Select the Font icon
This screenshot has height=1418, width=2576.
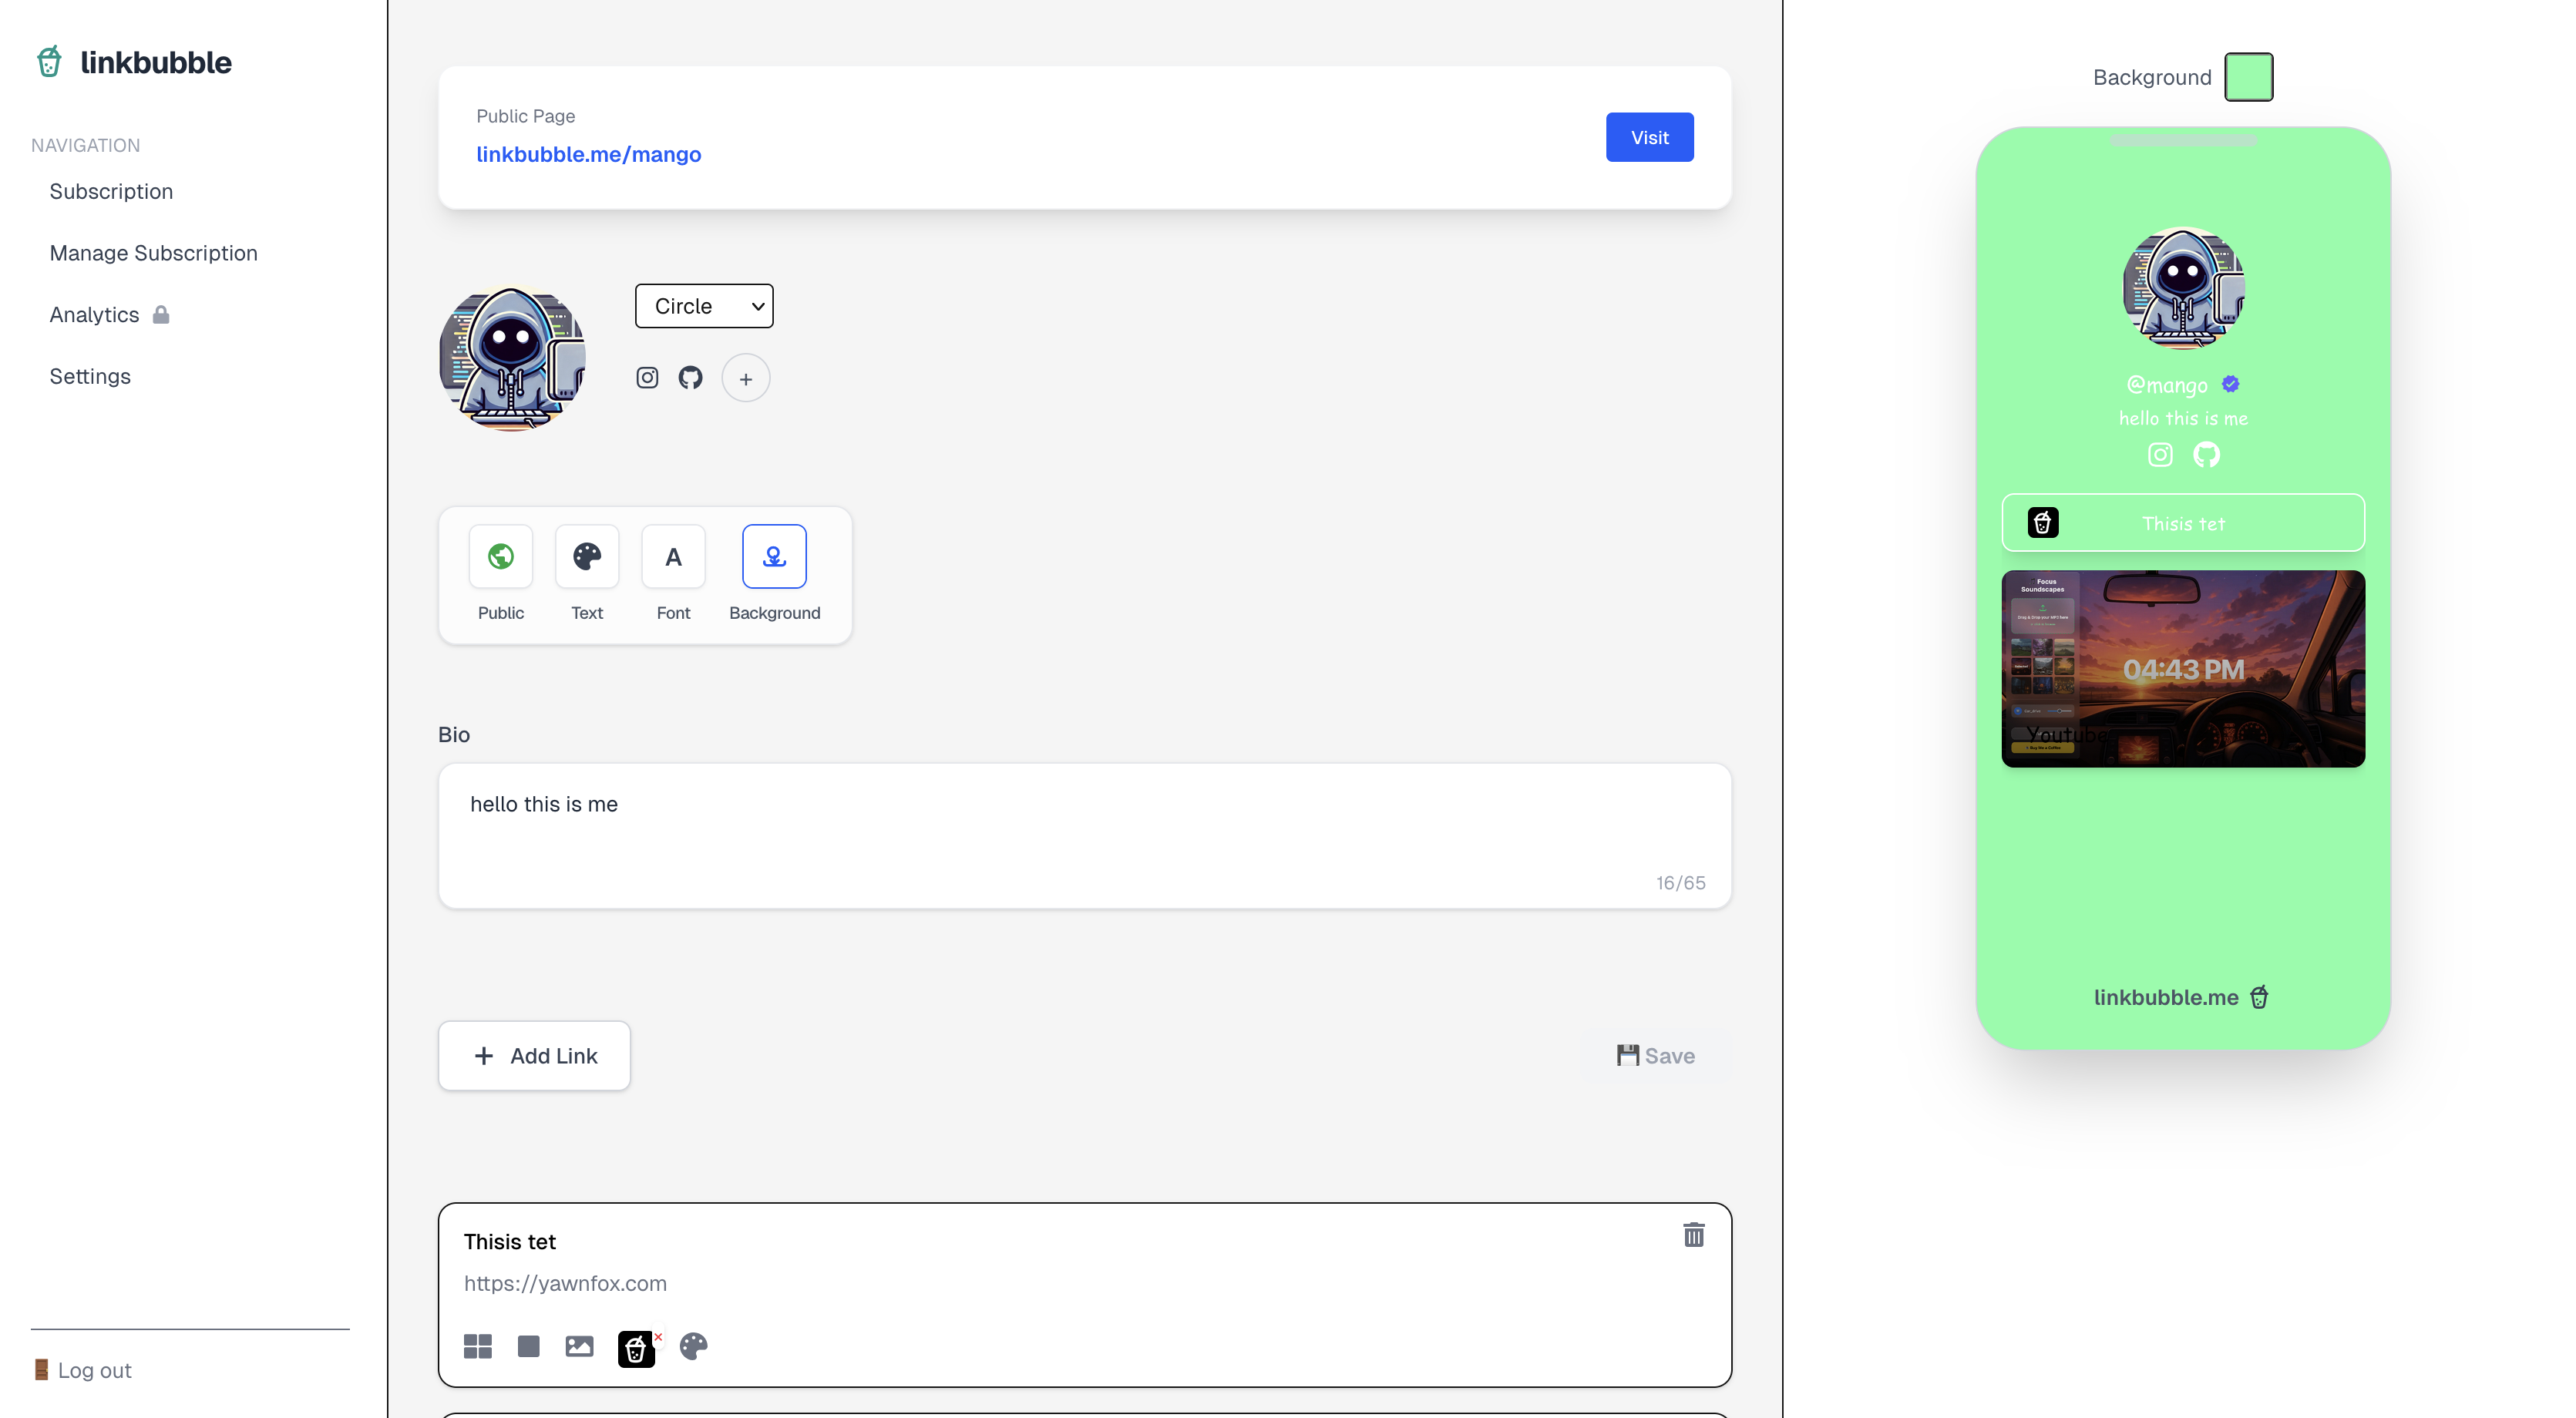click(x=673, y=557)
